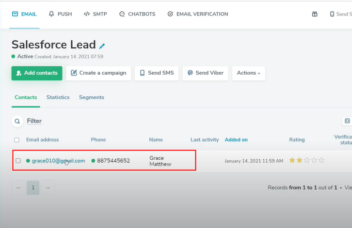The image size is (352, 228).
Task: Click the search magnifier icon
Action: 17,122
